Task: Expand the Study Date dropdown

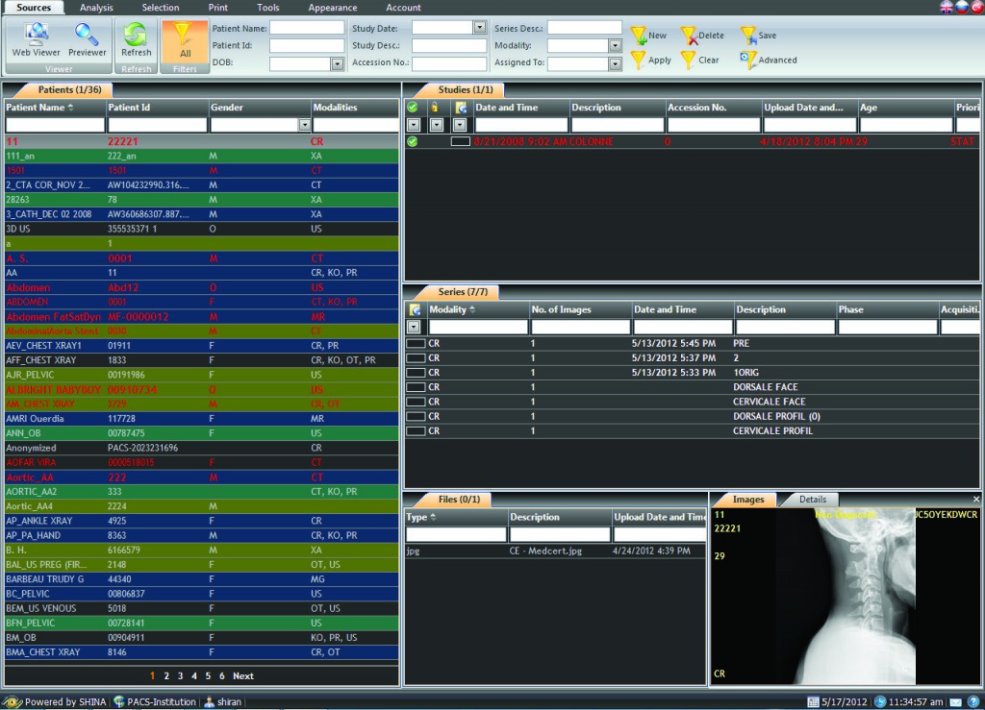Action: [480, 27]
